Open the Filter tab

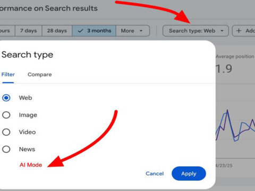[8, 74]
